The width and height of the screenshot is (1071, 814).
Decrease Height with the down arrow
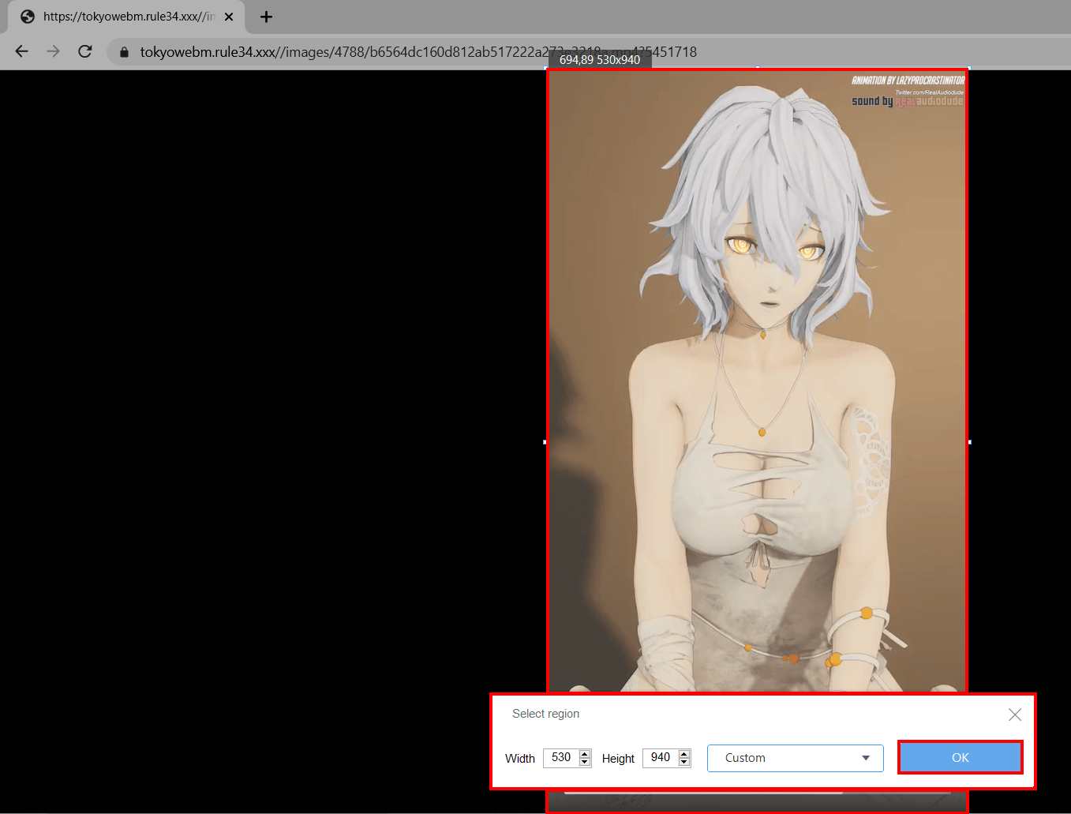click(684, 763)
